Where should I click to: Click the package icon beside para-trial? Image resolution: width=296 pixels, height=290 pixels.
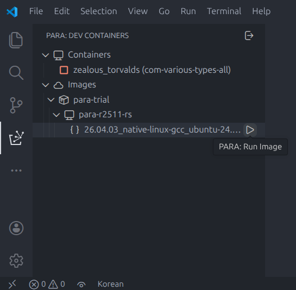(x=64, y=100)
